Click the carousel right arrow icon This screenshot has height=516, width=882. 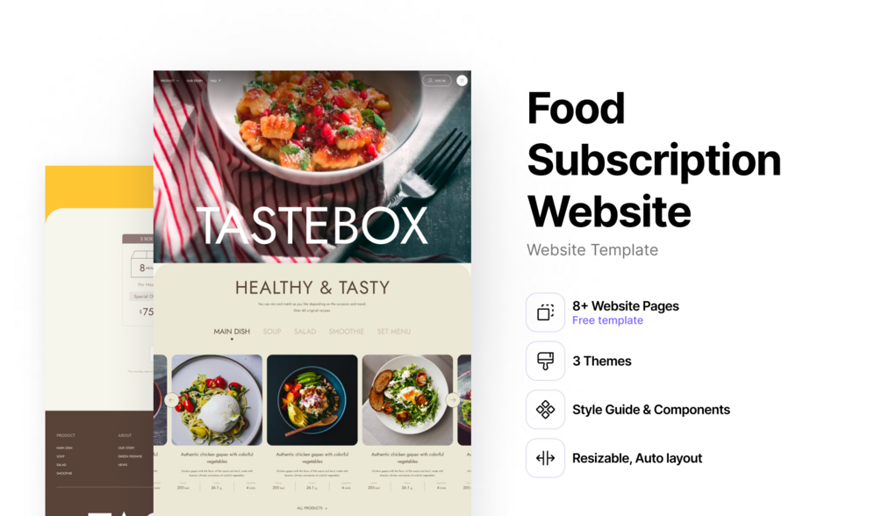click(453, 400)
